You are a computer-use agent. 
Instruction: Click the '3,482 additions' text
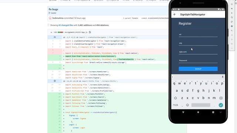[85, 25]
